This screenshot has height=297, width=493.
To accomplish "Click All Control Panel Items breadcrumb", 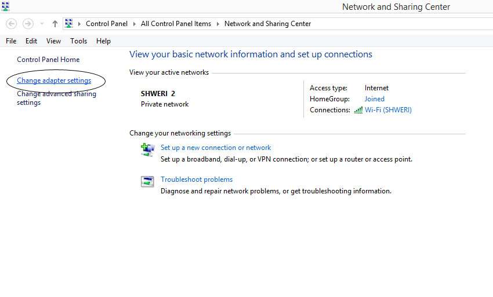I will pos(176,24).
